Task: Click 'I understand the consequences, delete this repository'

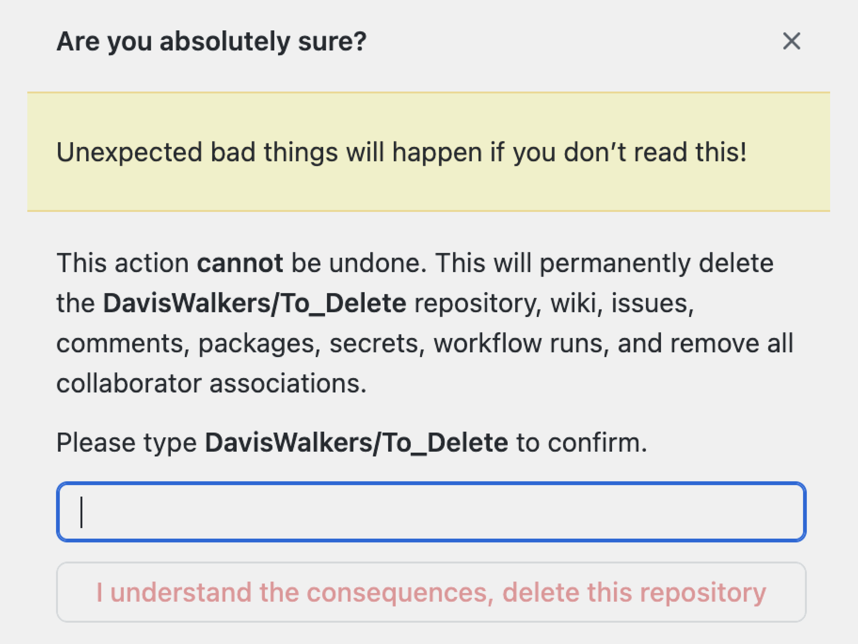Action: pyautogui.click(x=431, y=592)
